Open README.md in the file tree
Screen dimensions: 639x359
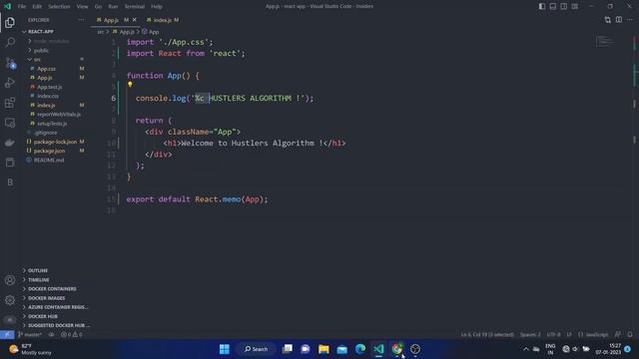(x=49, y=160)
